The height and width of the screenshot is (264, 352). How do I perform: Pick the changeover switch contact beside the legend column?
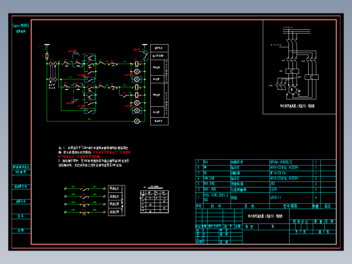pos(145,55)
